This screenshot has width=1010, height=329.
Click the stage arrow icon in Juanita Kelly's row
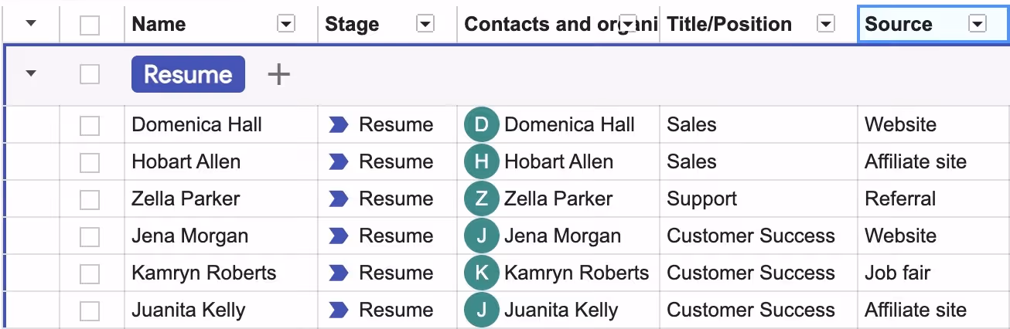point(338,310)
